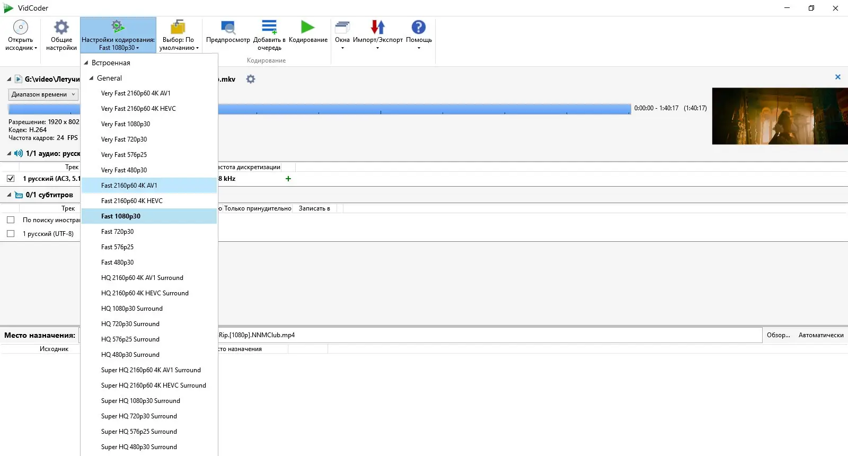
Task: Collapse the General preset group
Action: [x=92, y=78]
